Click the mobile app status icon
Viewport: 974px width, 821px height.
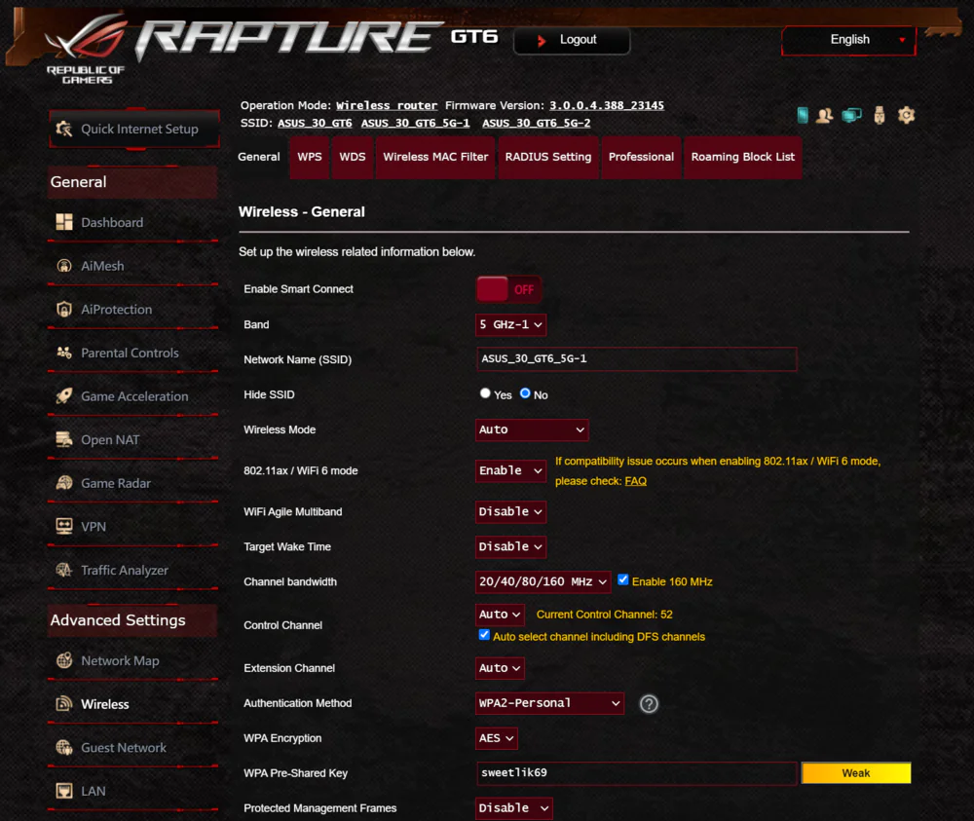pyautogui.click(x=803, y=115)
